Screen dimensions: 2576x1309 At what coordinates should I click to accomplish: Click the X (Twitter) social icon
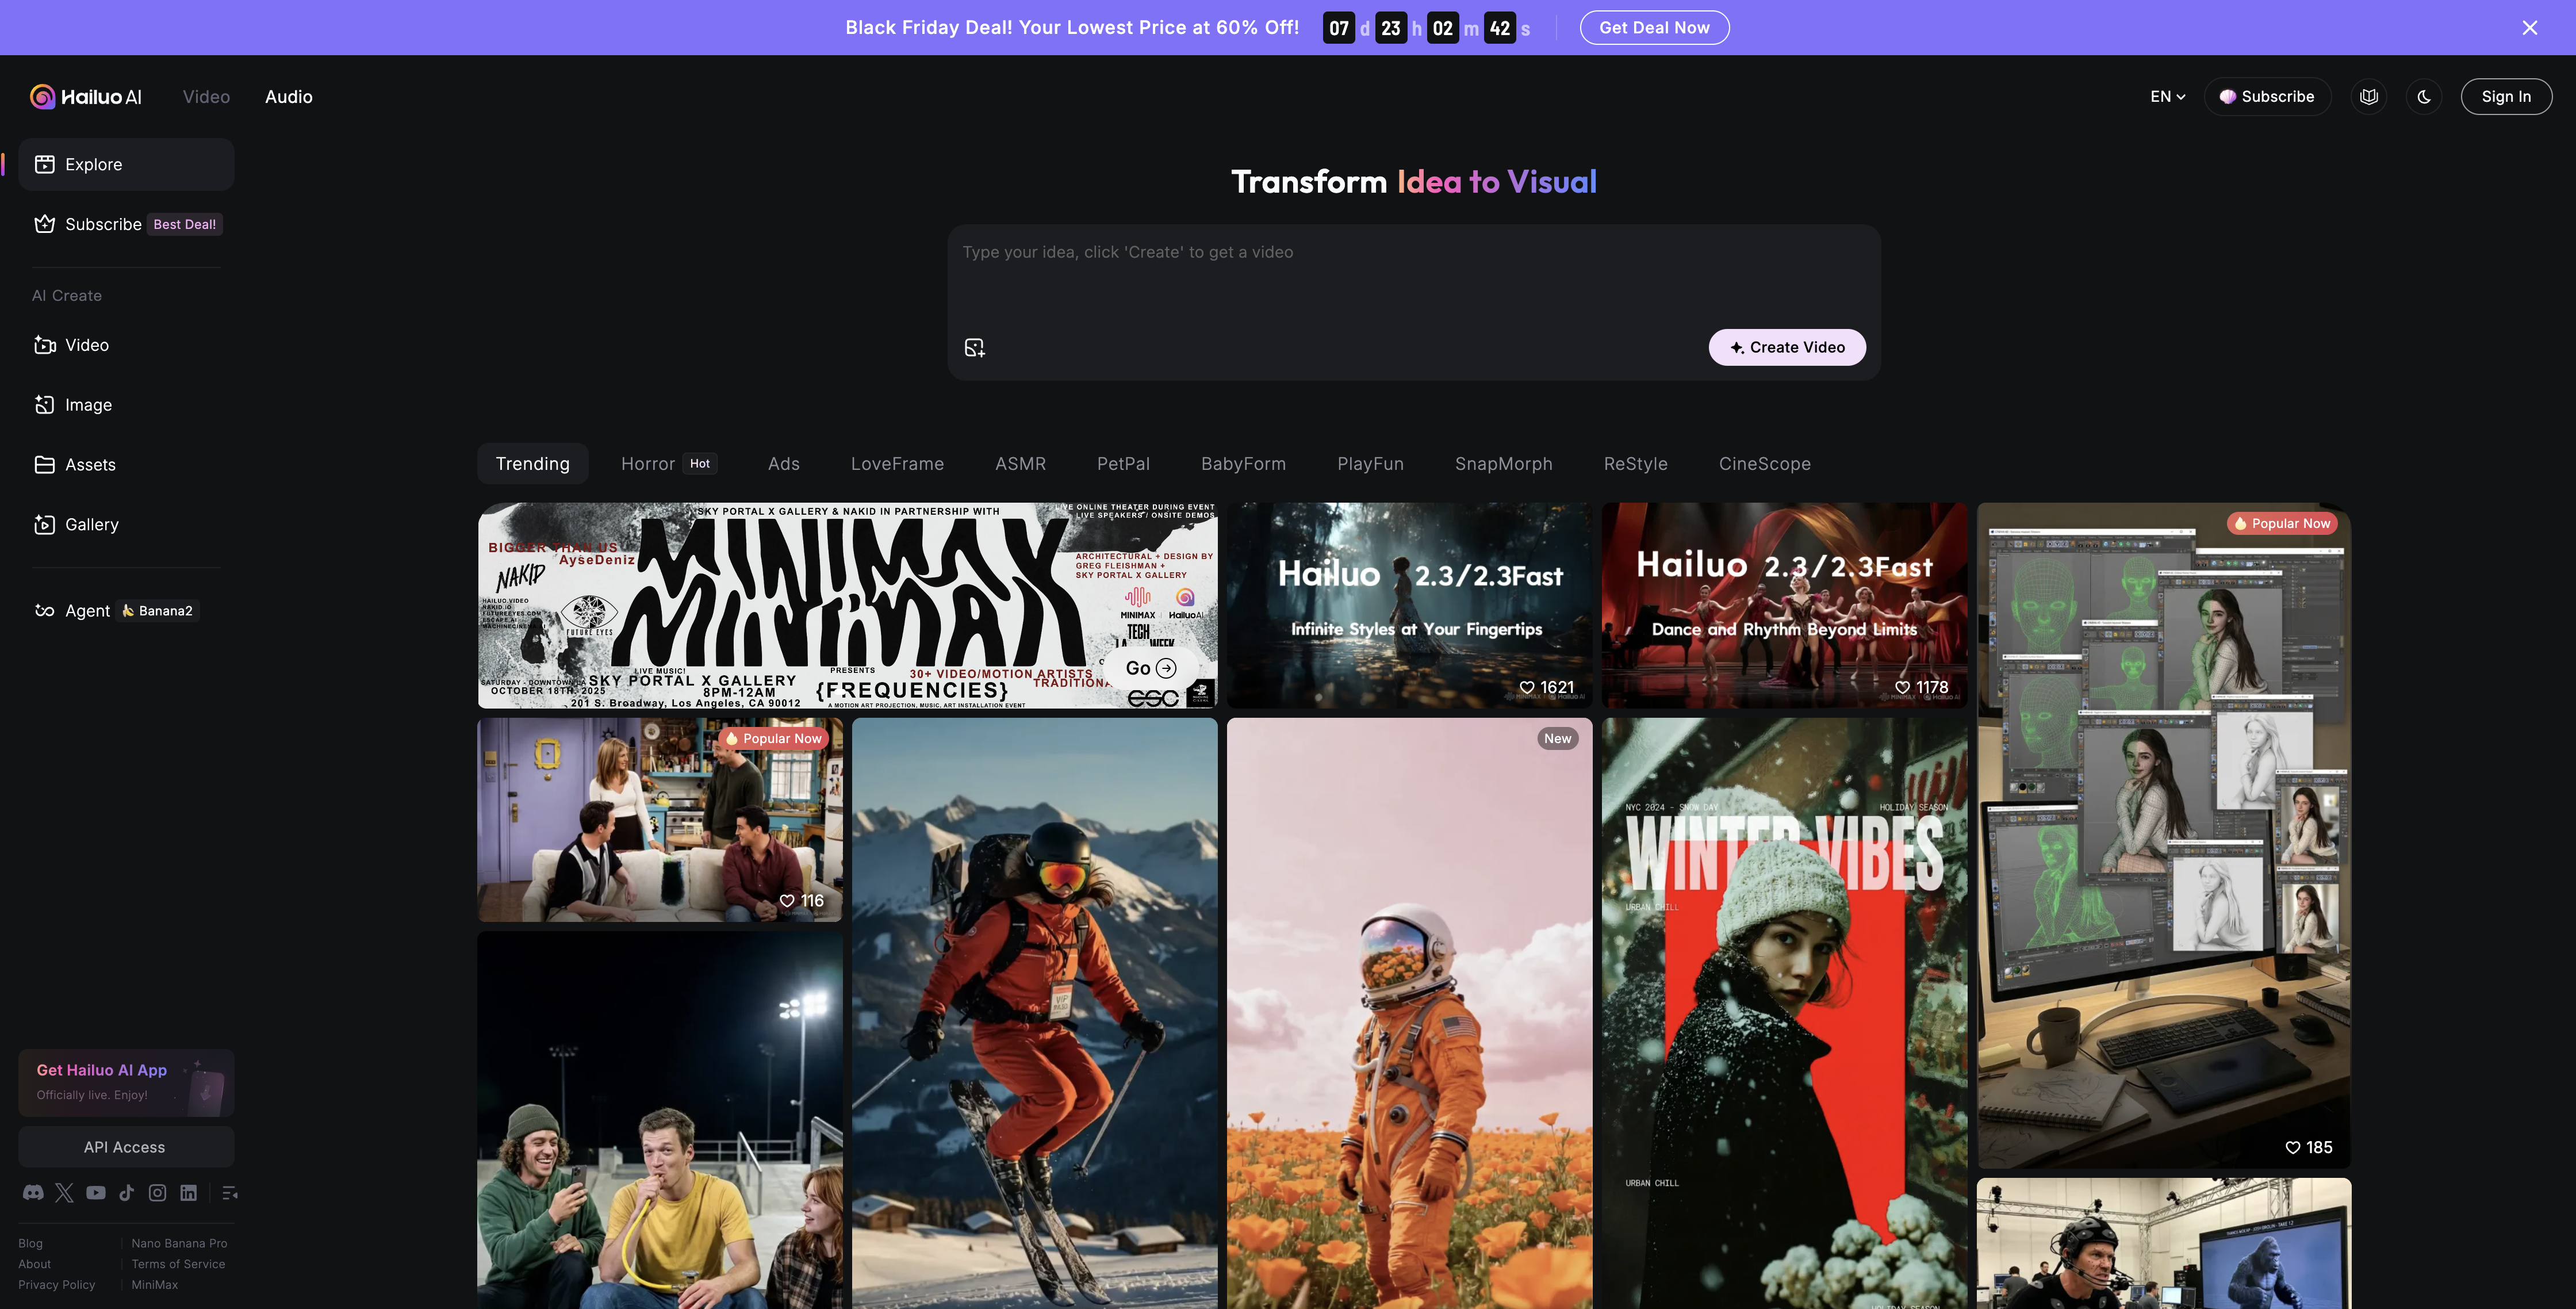64,1192
